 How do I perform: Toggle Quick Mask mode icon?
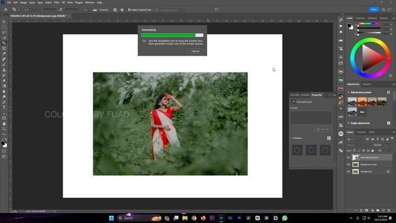[x=4, y=151]
